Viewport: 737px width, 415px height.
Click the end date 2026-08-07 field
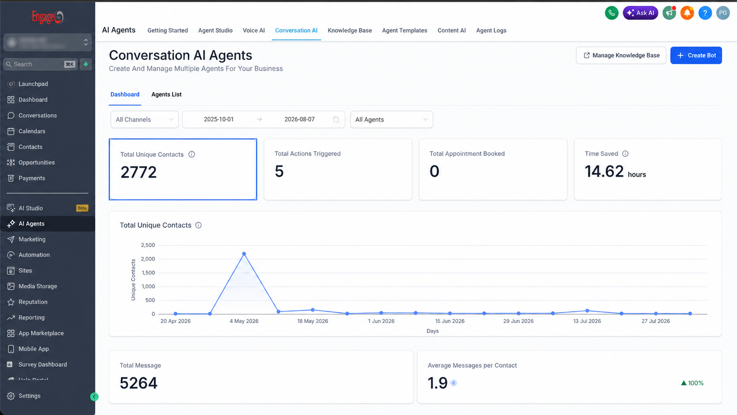[x=299, y=120]
